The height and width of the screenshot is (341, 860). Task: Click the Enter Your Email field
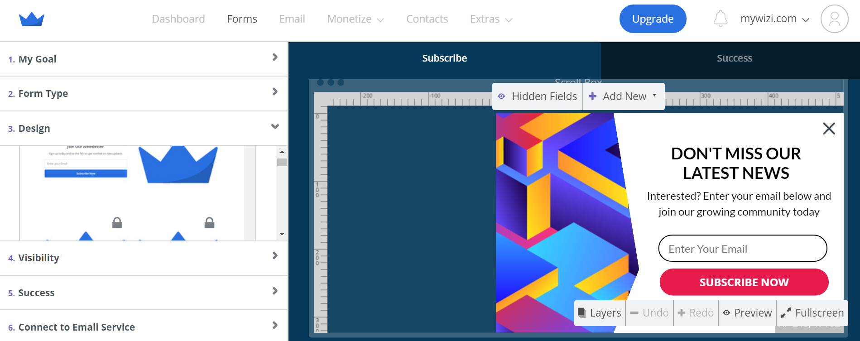pyautogui.click(x=743, y=249)
